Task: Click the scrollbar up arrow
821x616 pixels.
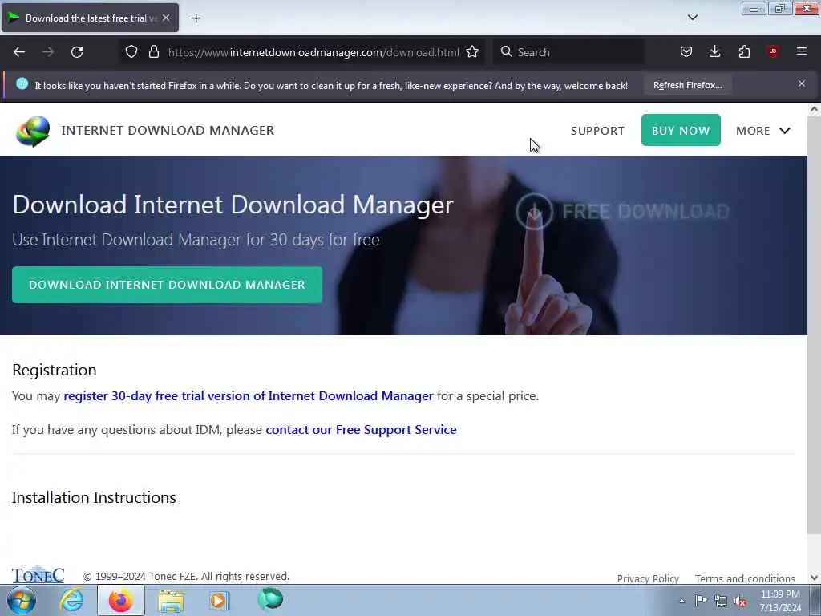Action: [x=814, y=109]
